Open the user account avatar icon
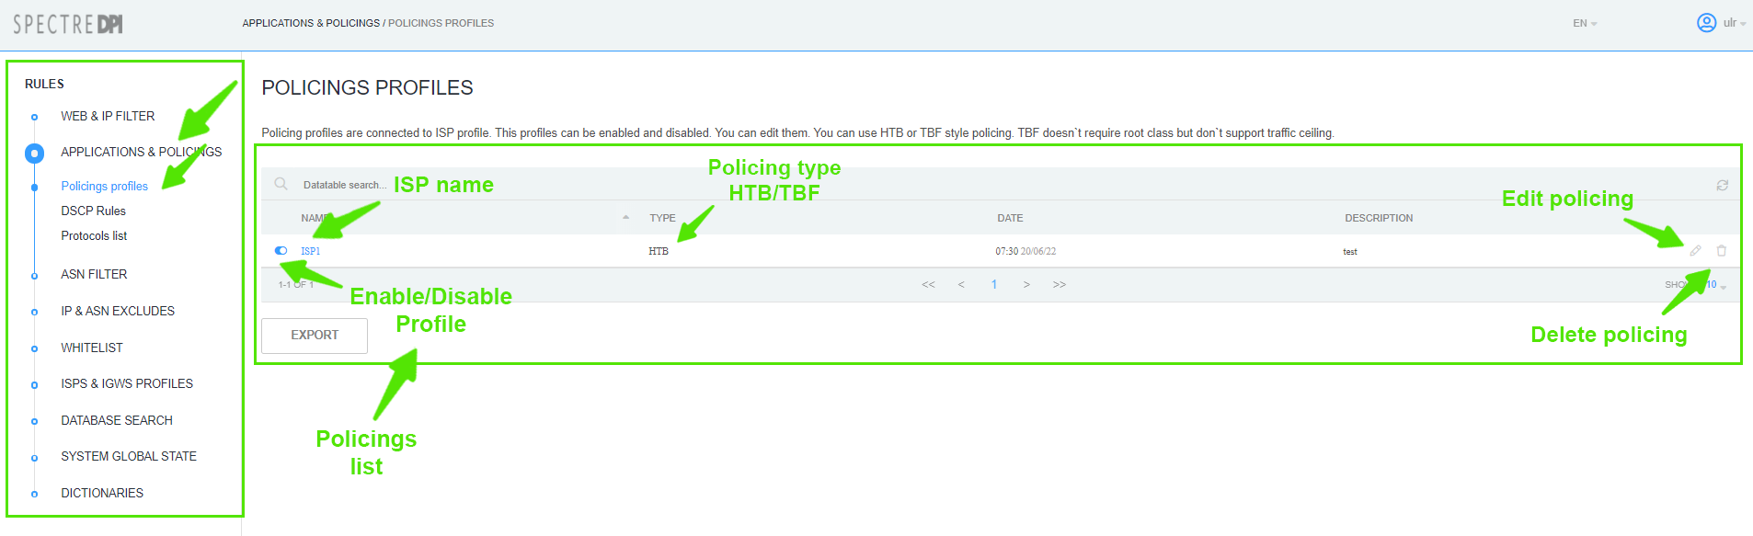 [1706, 23]
